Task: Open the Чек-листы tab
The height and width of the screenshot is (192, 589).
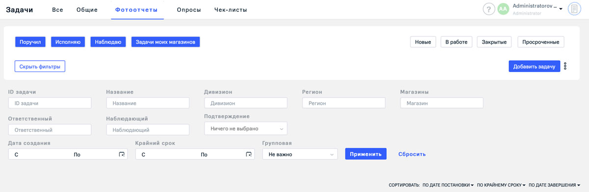Action: [231, 10]
